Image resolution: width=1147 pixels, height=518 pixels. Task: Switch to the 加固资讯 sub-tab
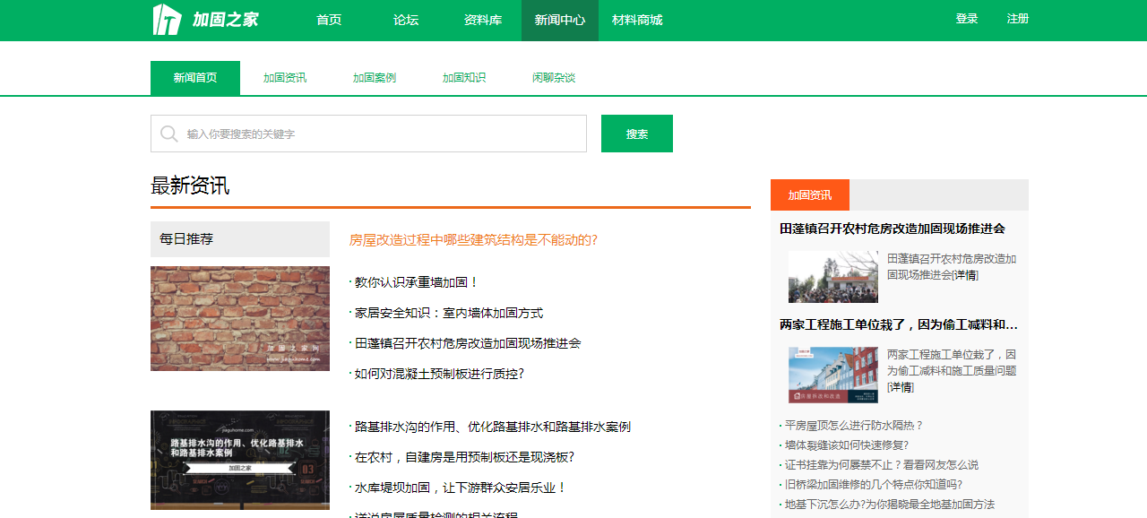point(285,78)
